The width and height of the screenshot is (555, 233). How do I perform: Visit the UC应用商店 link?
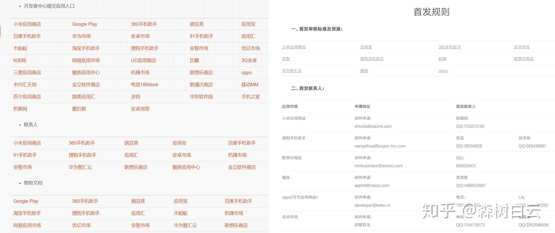143,60
